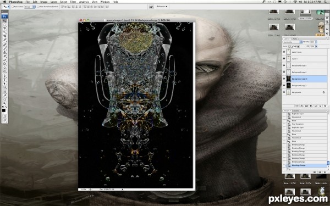Image resolution: width=330 pixels, height=206 pixels.
Task: Open the Auto-Select Group dropdown
Action: tap(30, 7)
